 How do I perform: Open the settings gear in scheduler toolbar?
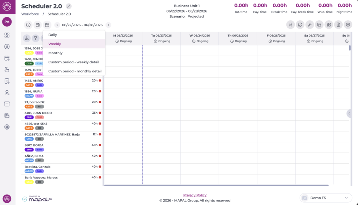[348, 25]
